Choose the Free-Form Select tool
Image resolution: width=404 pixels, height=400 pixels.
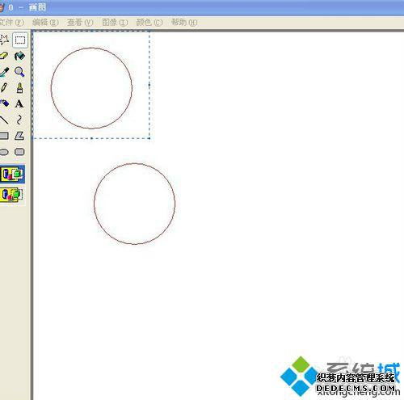(4, 40)
